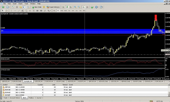This screenshot has width=170, height=102.
Task: Select the Andrews pitchfork lines tool
Action: (45, 11)
